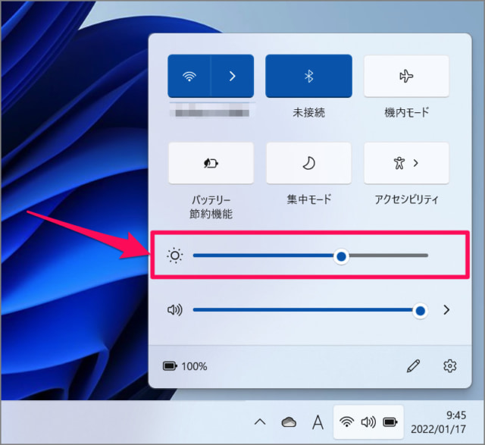Open battery settings showing 100%
The image size is (485, 445).
[185, 366]
